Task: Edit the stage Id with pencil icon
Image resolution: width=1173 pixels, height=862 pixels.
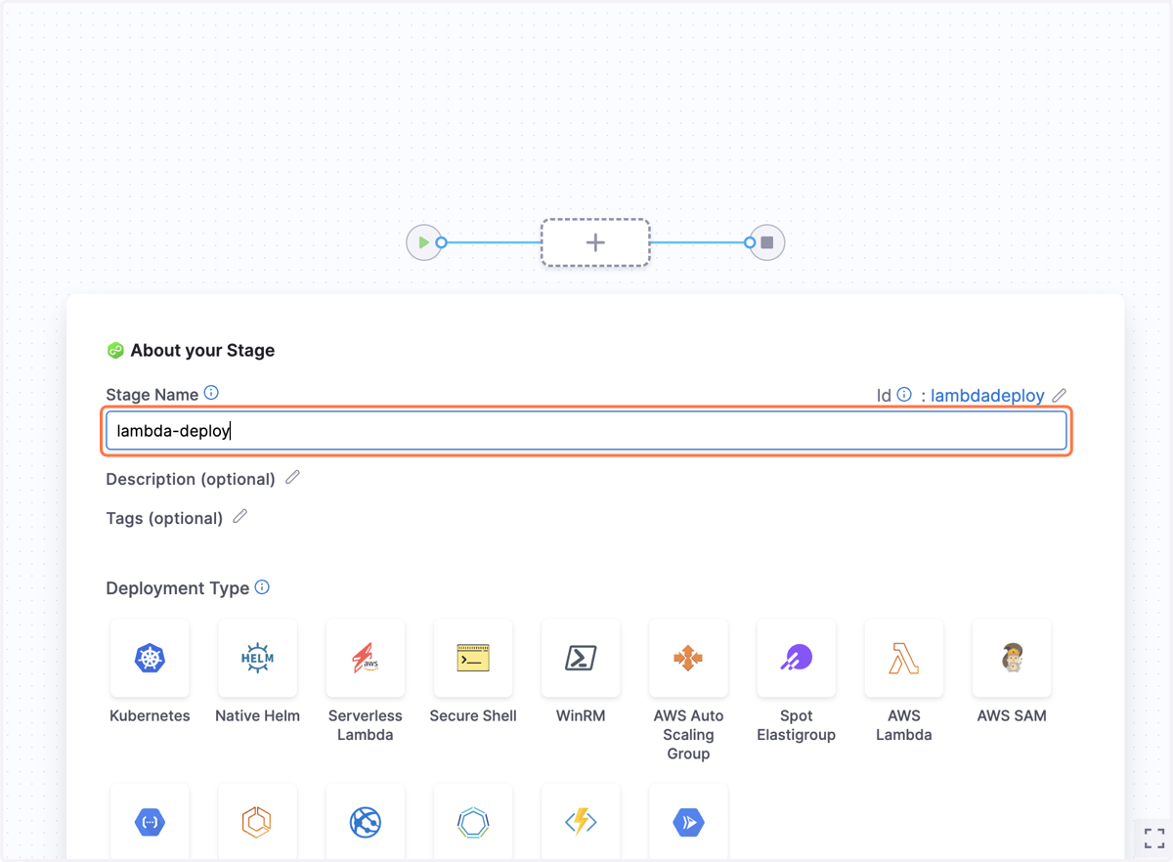Action: point(1060,396)
